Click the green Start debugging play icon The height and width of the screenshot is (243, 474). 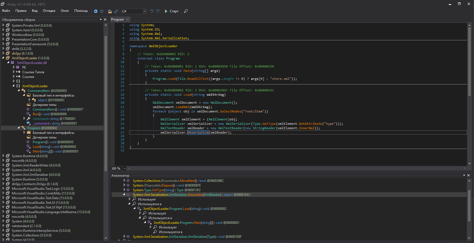[x=166, y=11]
